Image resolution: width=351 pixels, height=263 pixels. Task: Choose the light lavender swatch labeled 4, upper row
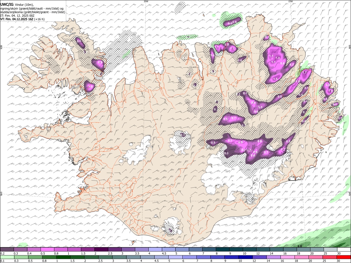tap(155, 249)
